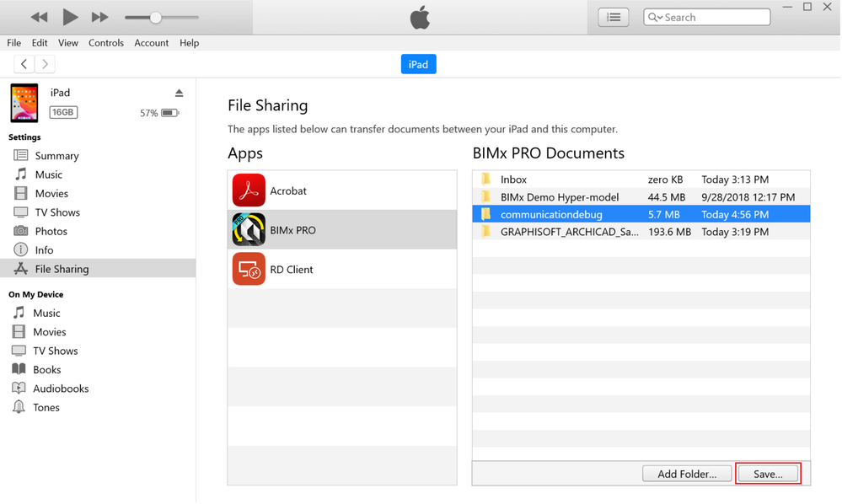
Task: Select the RD Client app
Action: pos(291,270)
